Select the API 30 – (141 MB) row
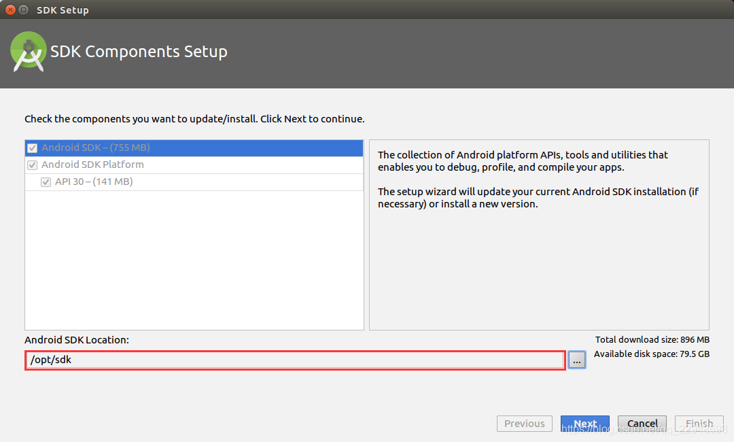Viewport: 734px width, 442px height. click(194, 182)
